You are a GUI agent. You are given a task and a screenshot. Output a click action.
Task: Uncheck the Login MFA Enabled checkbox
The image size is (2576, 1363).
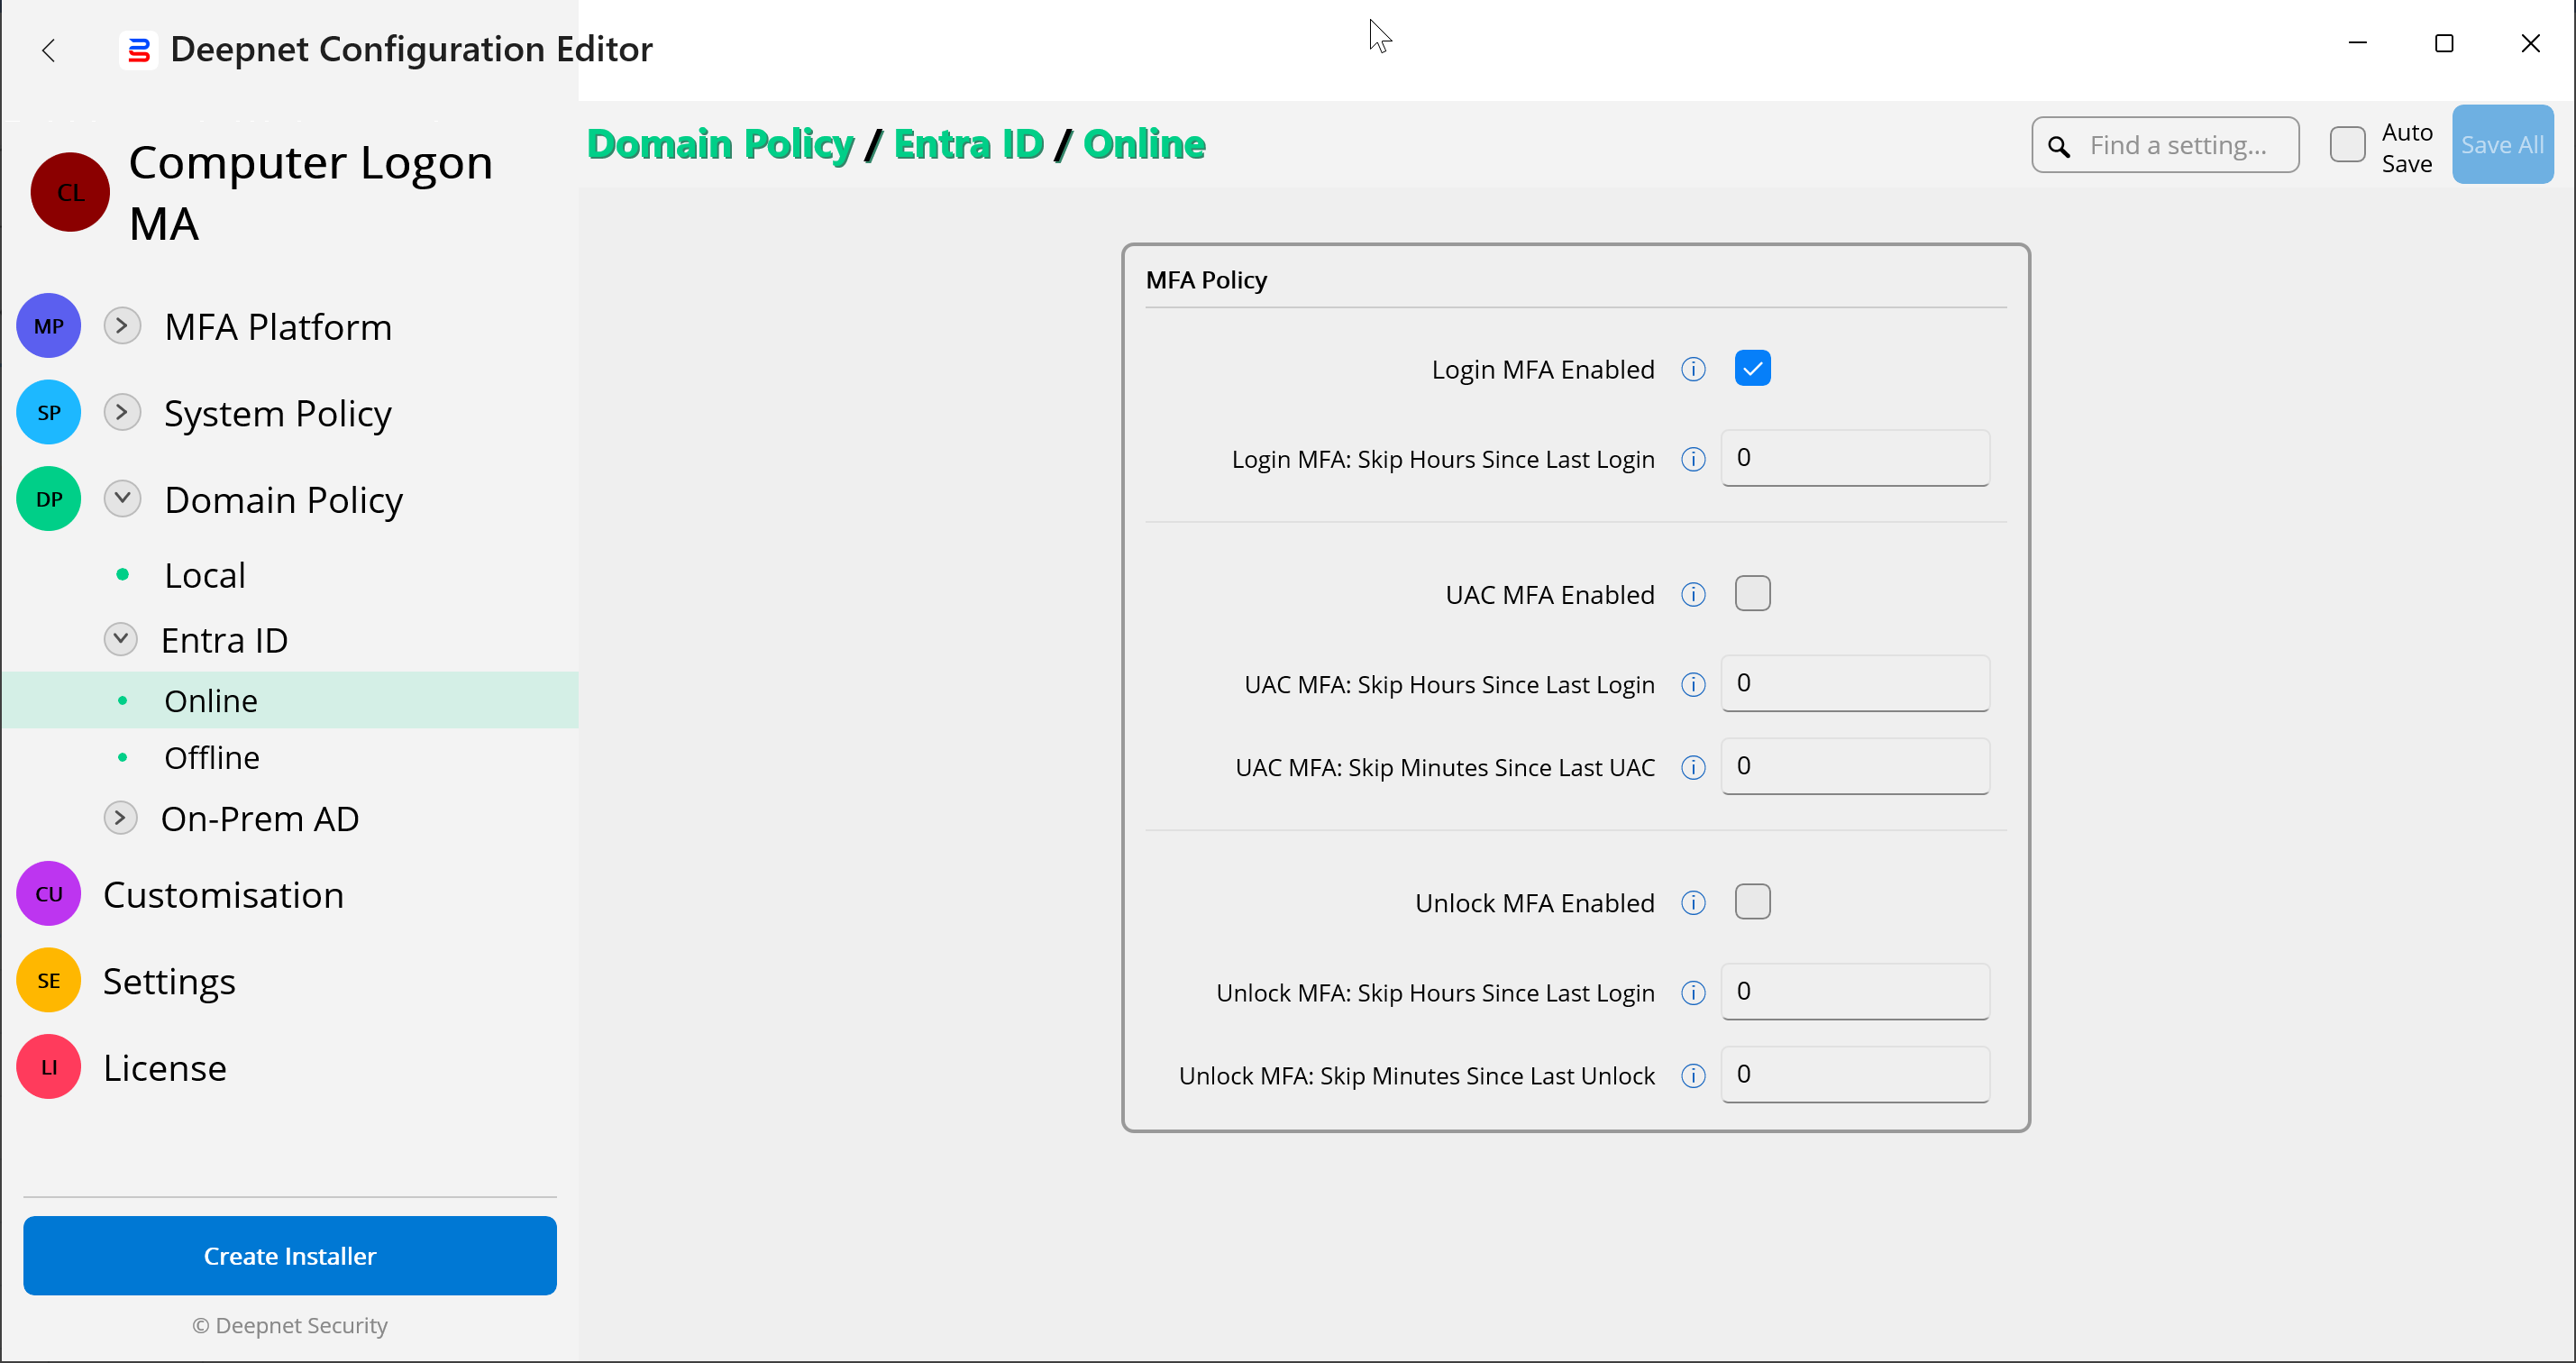tap(1752, 368)
